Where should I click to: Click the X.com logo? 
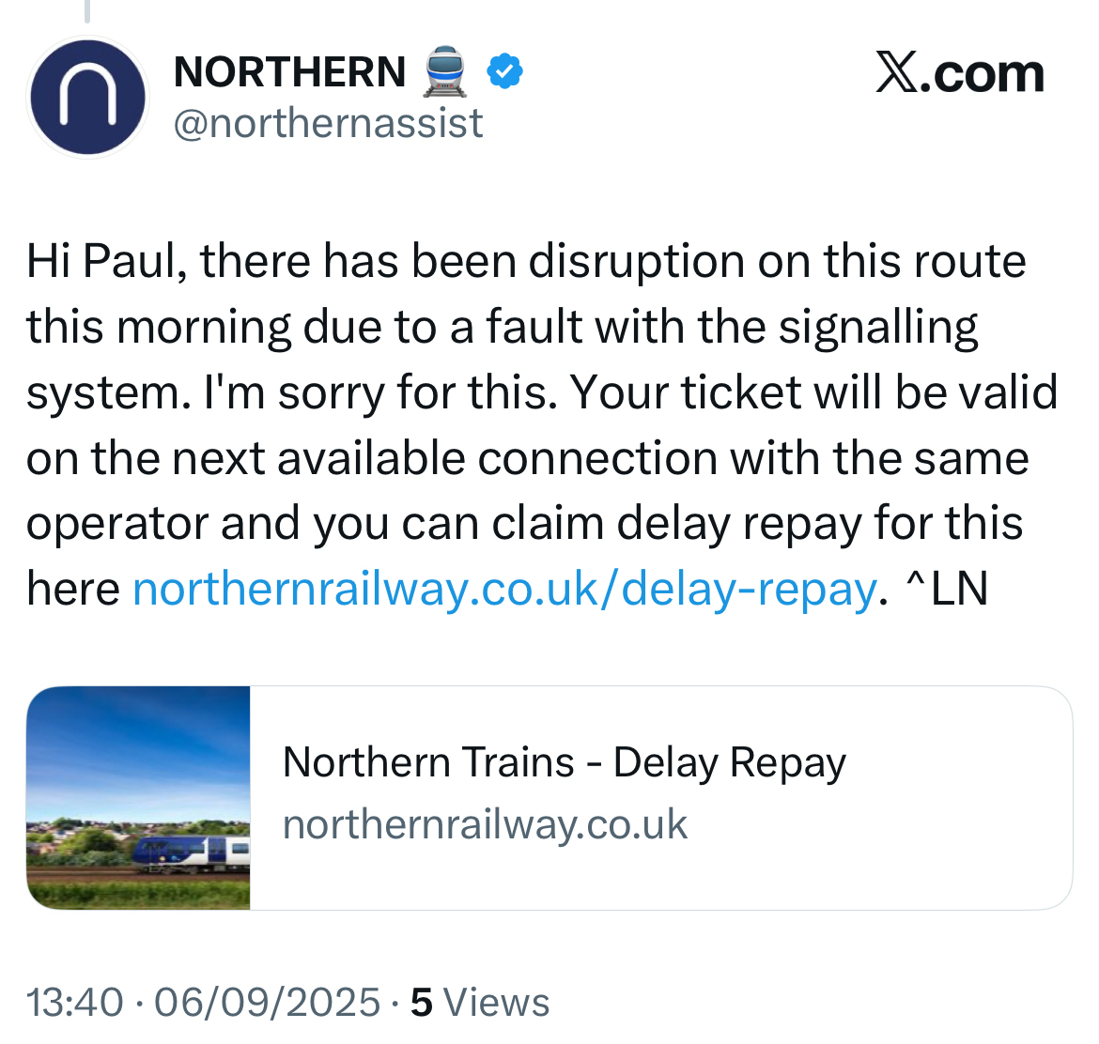pyautogui.click(x=959, y=74)
